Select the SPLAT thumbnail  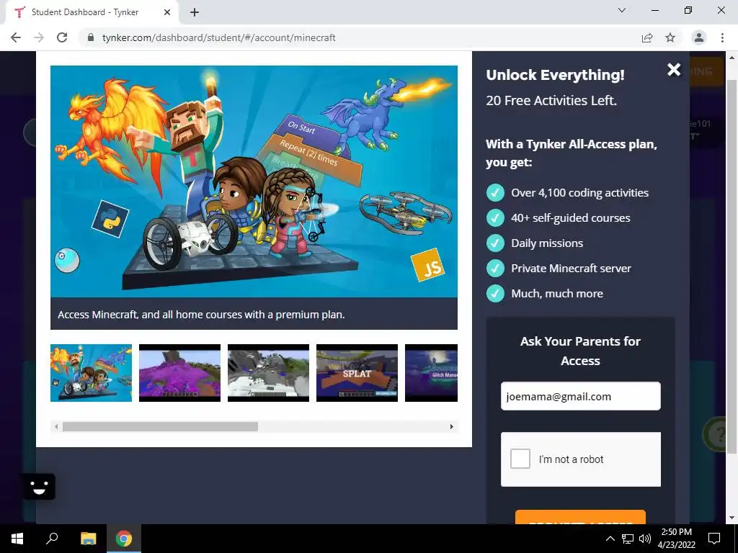pyautogui.click(x=357, y=373)
